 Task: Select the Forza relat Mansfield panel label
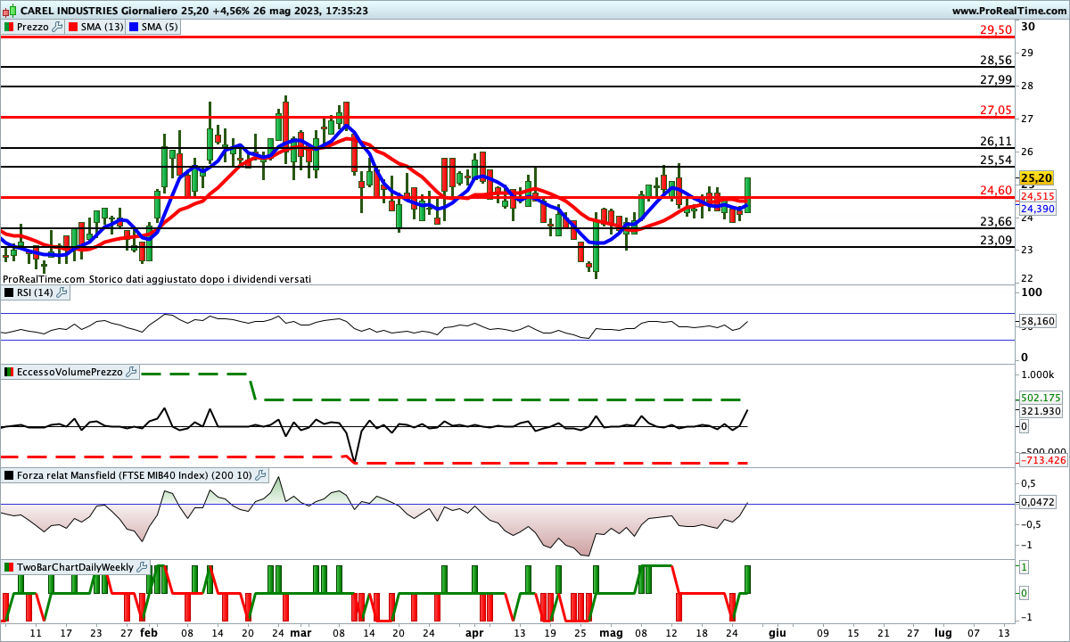click(x=135, y=476)
